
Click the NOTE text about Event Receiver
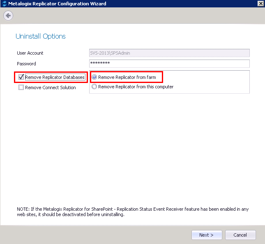[133, 212]
